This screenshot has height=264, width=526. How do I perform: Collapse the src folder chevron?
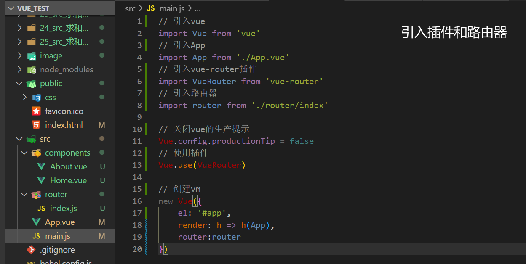coord(19,139)
